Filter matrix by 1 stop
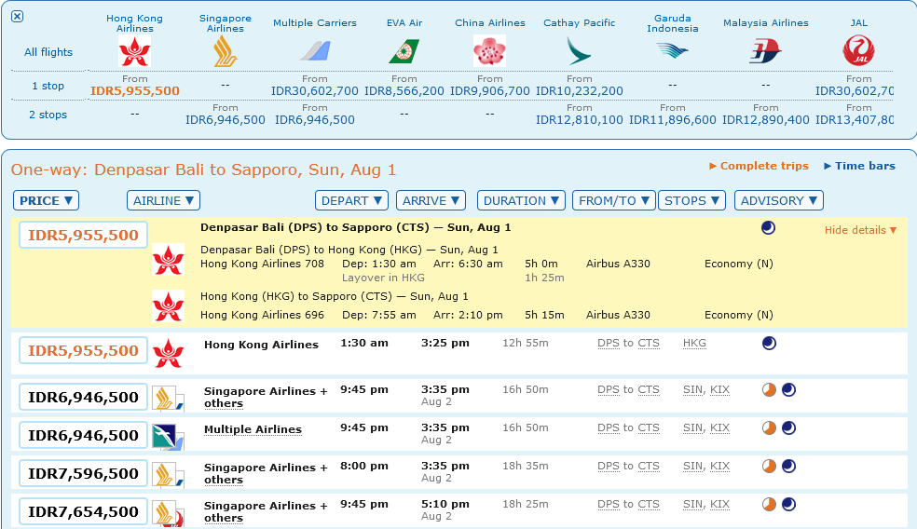 48,86
